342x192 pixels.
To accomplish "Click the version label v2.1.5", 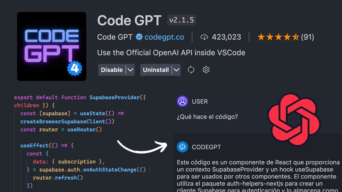I will [x=182, y=20].
